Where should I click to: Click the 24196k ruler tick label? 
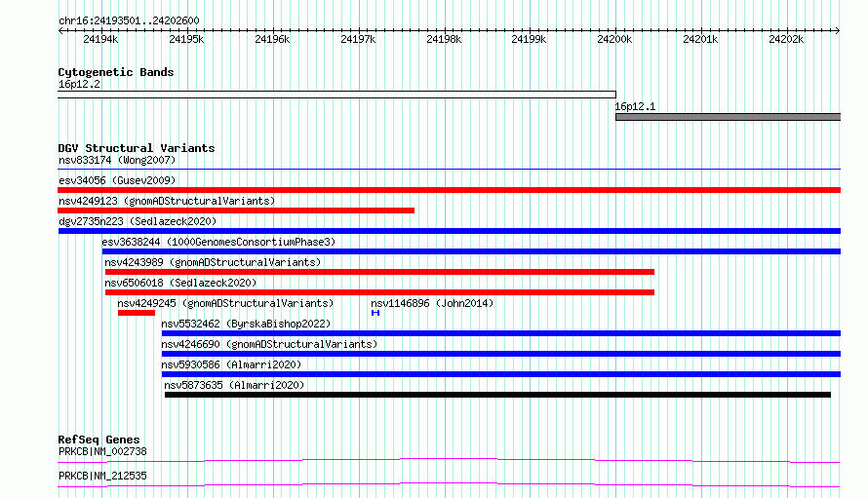click(272, 39)
